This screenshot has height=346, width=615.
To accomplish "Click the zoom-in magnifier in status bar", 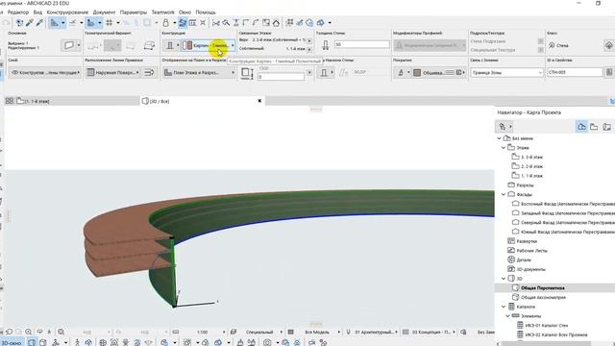I will point(28,332).
